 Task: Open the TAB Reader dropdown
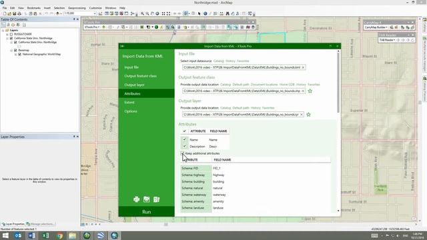point(387,40)
